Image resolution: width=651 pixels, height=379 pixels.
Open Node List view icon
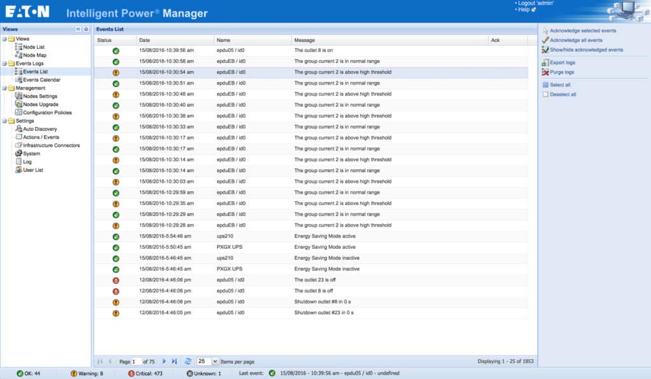[x=18, y=47]
